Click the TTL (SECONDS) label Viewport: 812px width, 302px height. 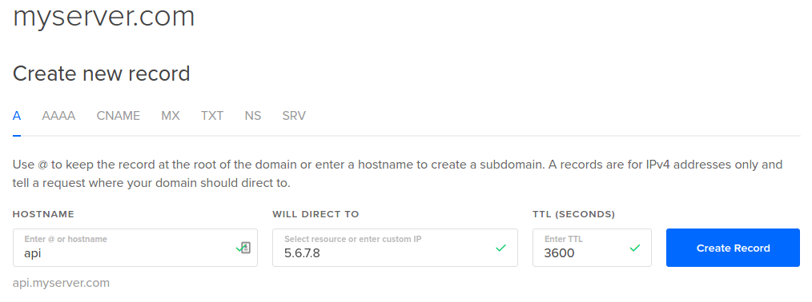click(x=574, y=214)
